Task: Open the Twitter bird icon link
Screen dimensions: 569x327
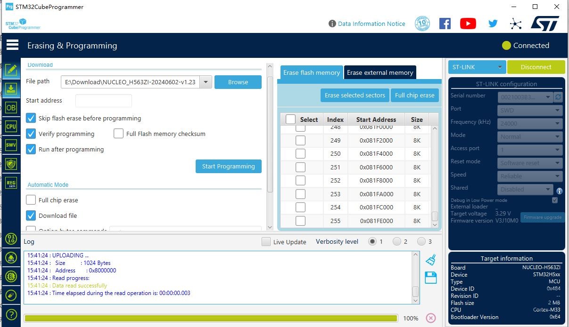Action: pos(493,24)
